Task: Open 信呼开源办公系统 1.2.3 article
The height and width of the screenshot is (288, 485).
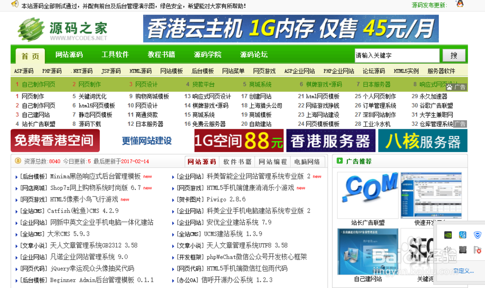Action: (x=237, y=280)
